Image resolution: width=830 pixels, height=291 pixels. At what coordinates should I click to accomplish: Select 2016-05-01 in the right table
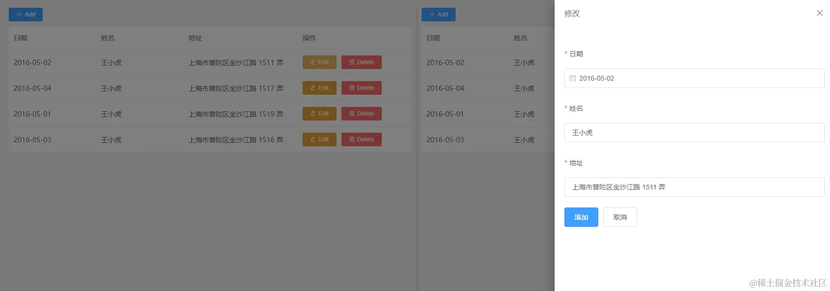445,114
